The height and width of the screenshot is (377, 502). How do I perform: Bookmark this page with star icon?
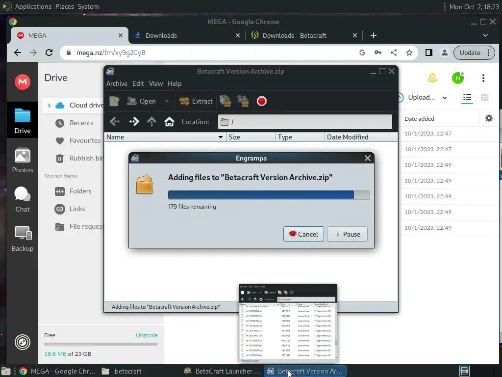pyautogui.click(x=409, y=53)
